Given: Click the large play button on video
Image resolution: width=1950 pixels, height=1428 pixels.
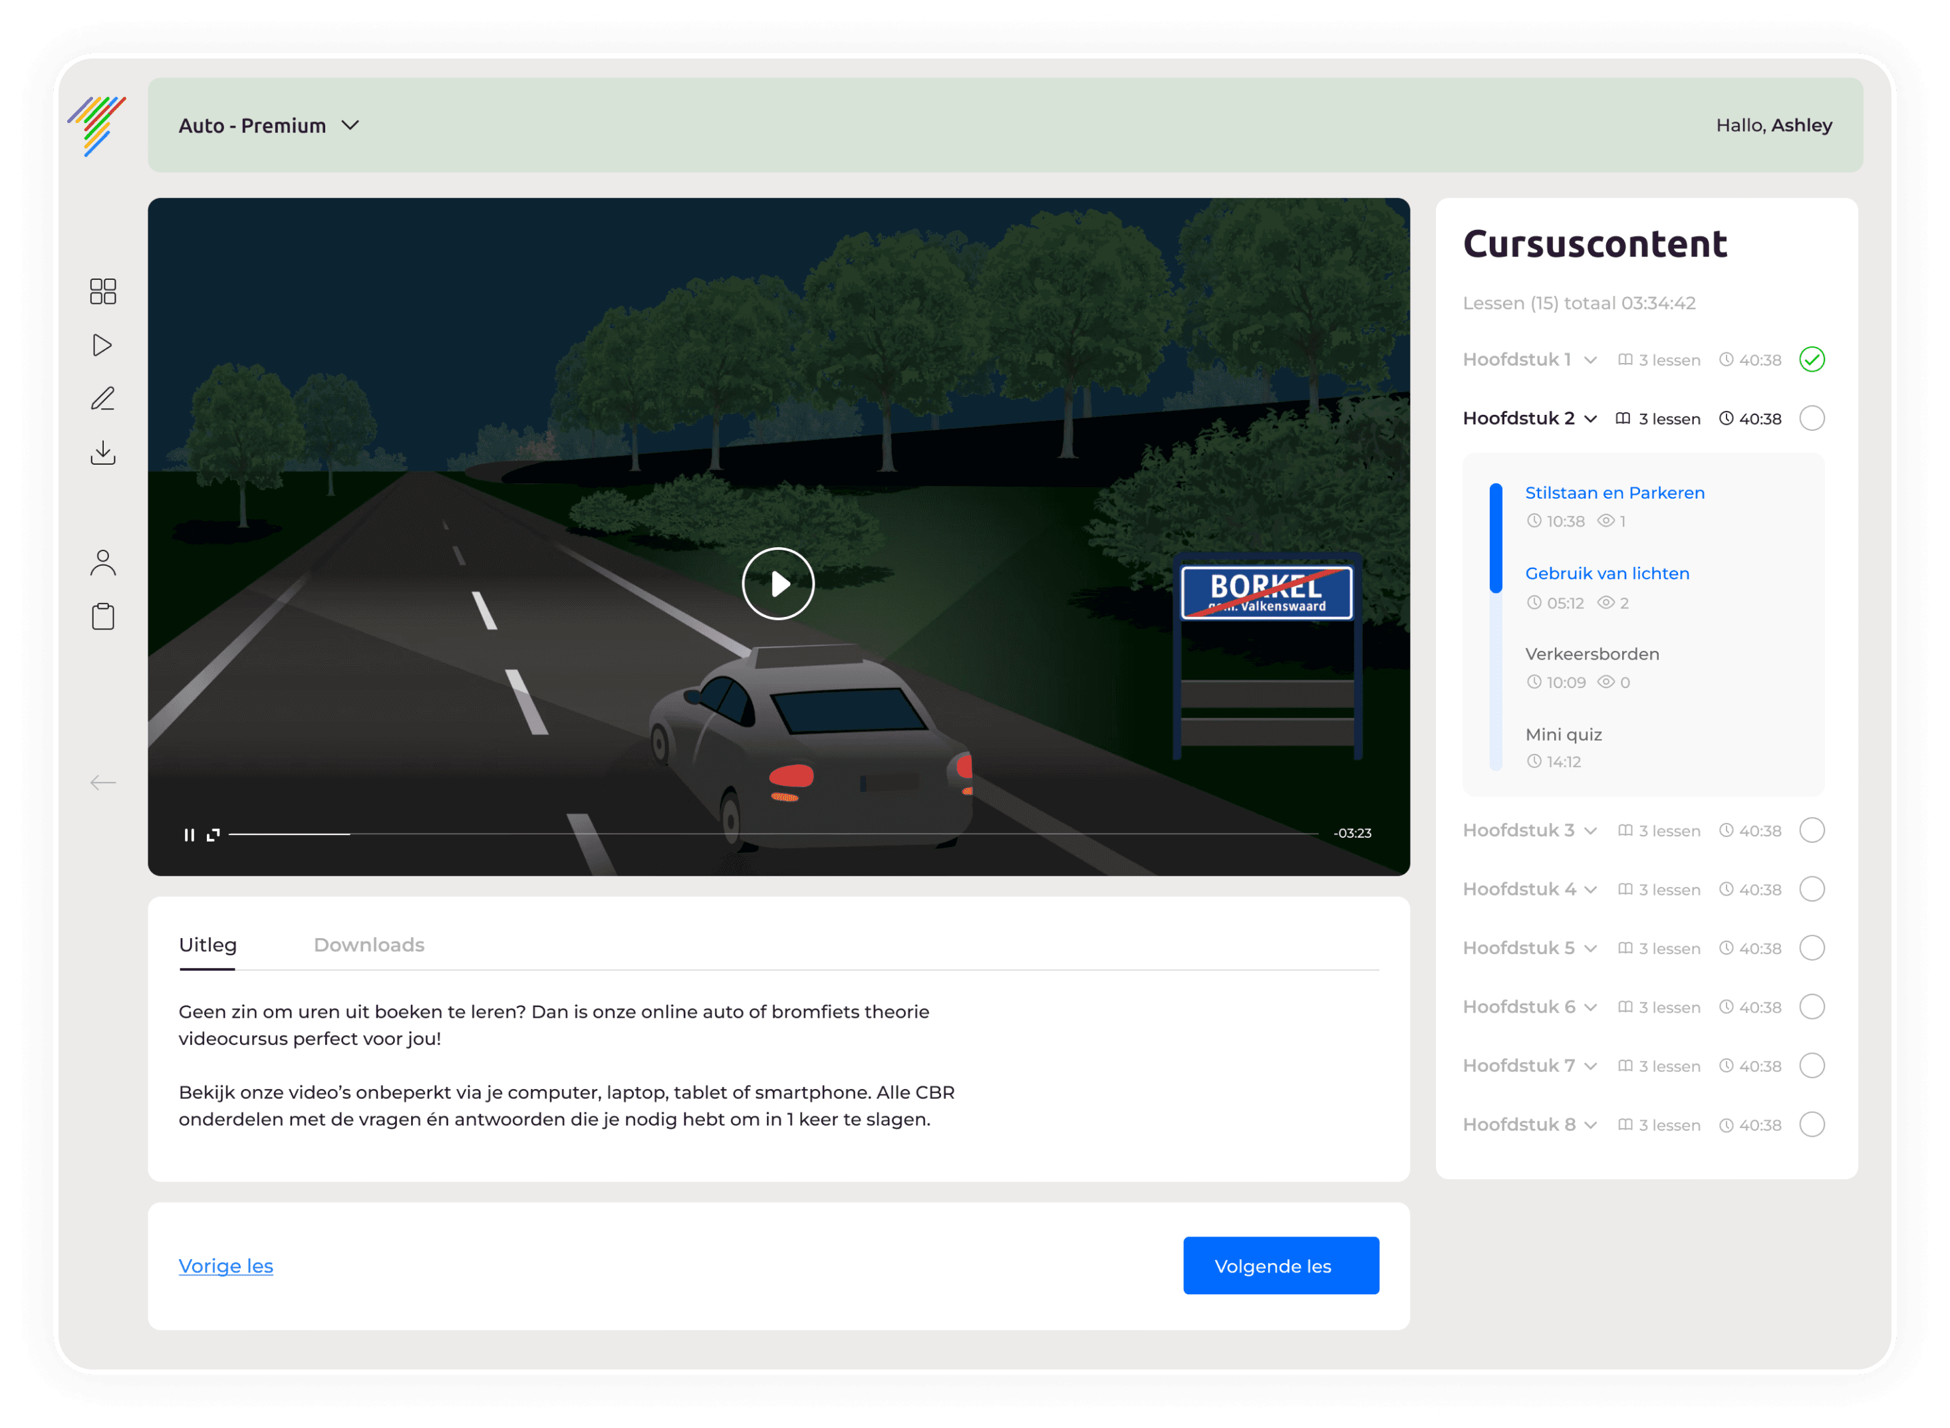Looking at the screenshot, I should tap(778, 584).
